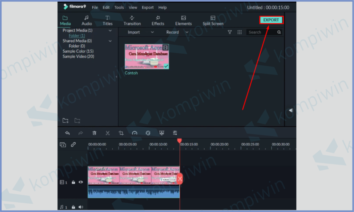
Task: Toggle lock on video track 1
Action: (73, 182)
